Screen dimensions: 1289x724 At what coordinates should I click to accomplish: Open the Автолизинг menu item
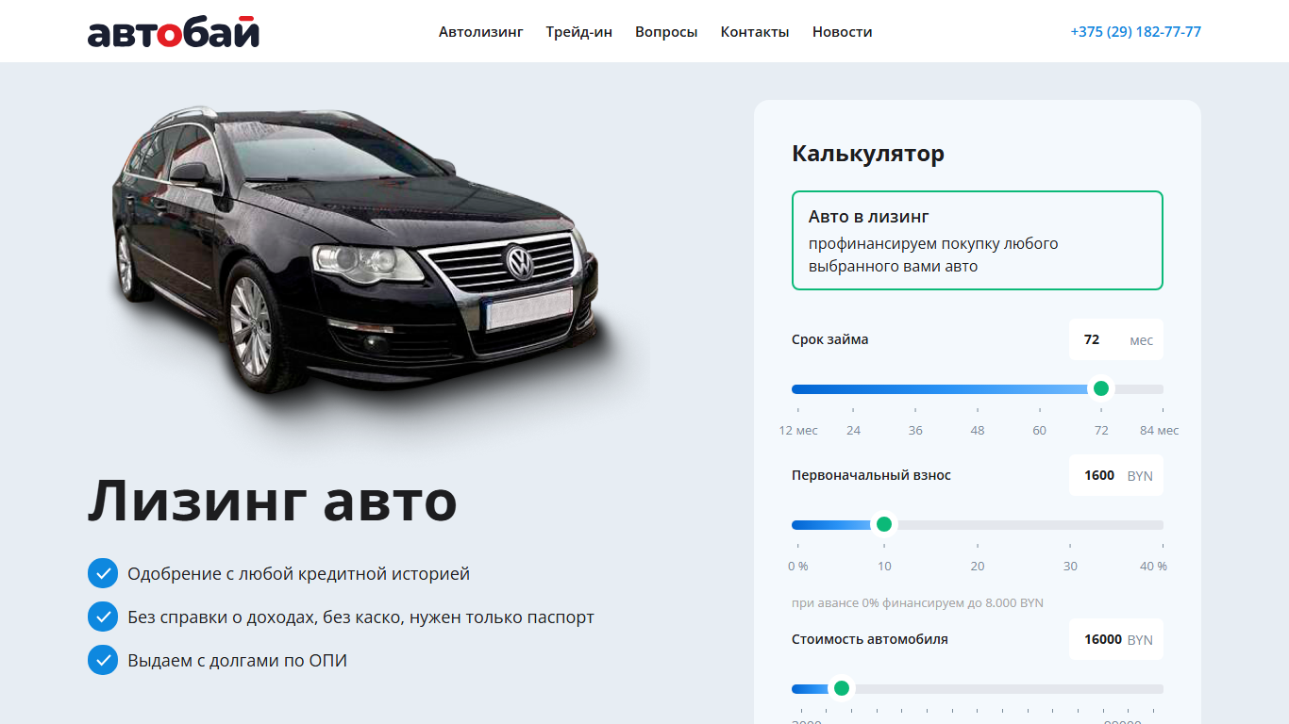(480, 32)
